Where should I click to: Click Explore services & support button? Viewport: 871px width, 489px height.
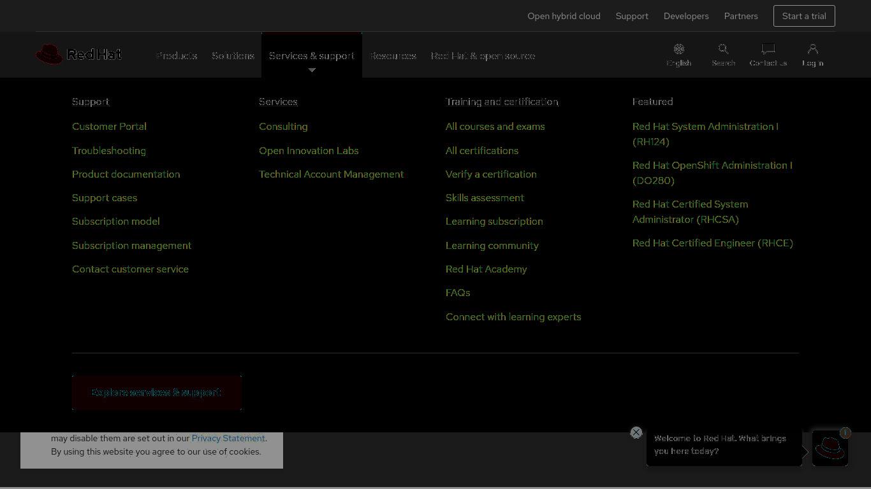[157, 392]
